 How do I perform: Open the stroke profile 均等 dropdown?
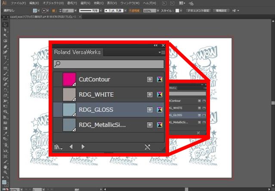[101, 11]
